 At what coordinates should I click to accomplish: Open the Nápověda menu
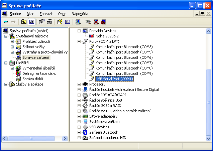(x=80, y=14)
